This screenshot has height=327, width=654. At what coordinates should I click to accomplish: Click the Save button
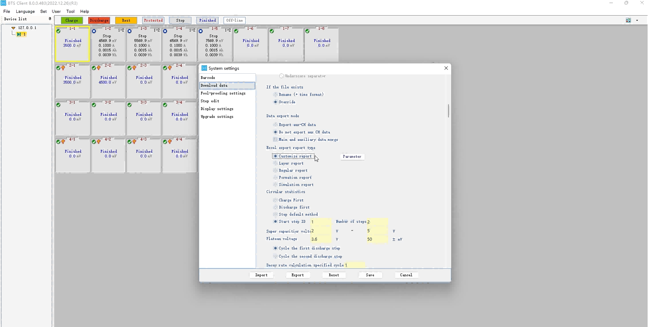coord(370,275)
